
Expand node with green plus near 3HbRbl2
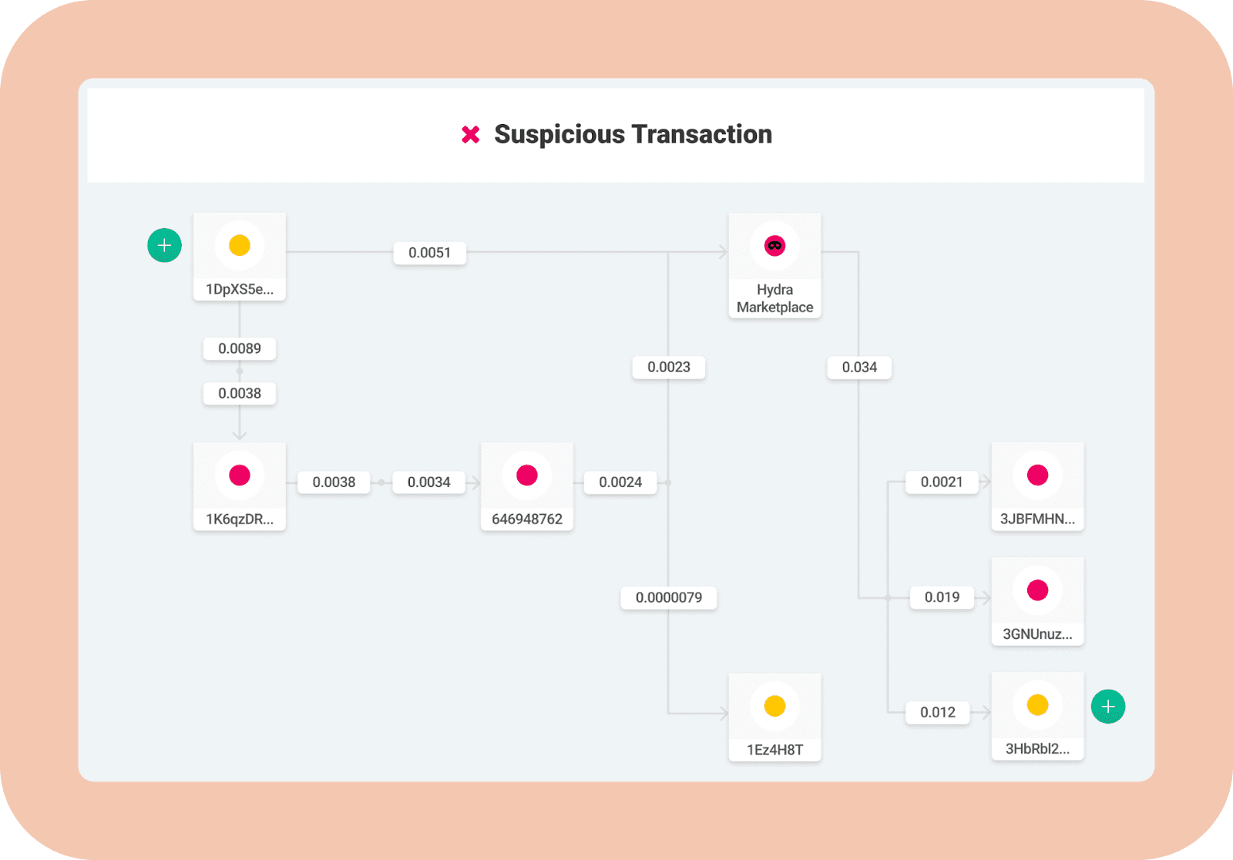coord(1108,707)
